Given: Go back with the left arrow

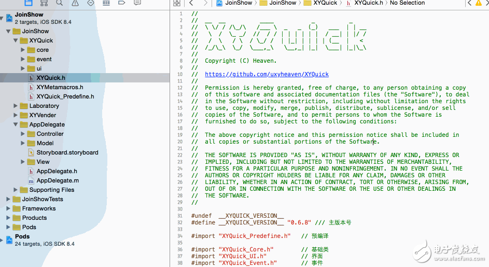Looking at the screenshot, I should pyautogui.click(x=191, y=3).
